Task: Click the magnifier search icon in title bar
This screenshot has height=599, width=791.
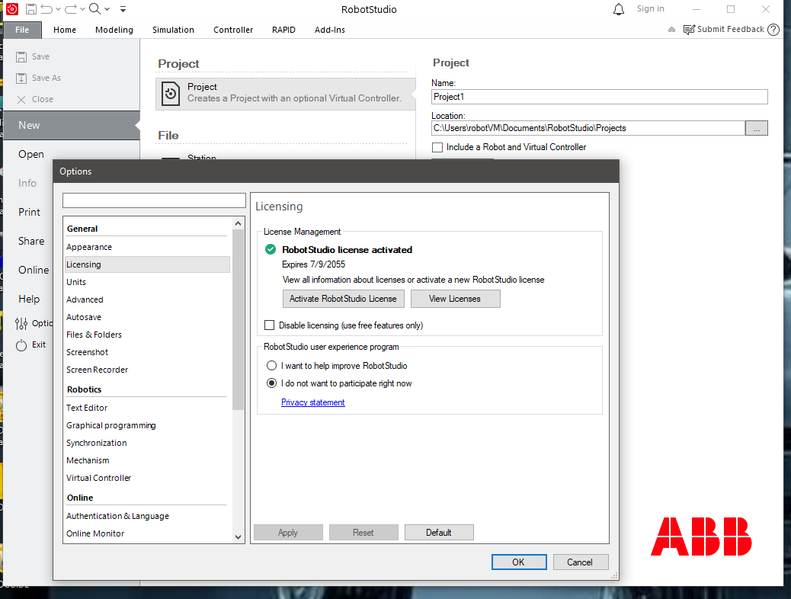Action: coord(94,8)
